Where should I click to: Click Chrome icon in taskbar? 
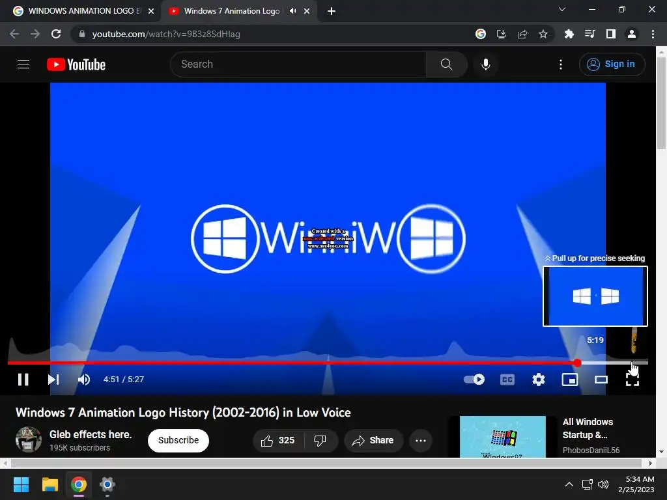click(x=79, y=484)
